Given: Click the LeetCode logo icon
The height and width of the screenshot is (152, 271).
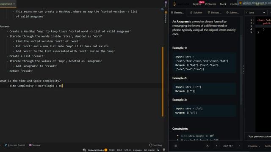Looking at the screenshot, I should coord(174,4).
